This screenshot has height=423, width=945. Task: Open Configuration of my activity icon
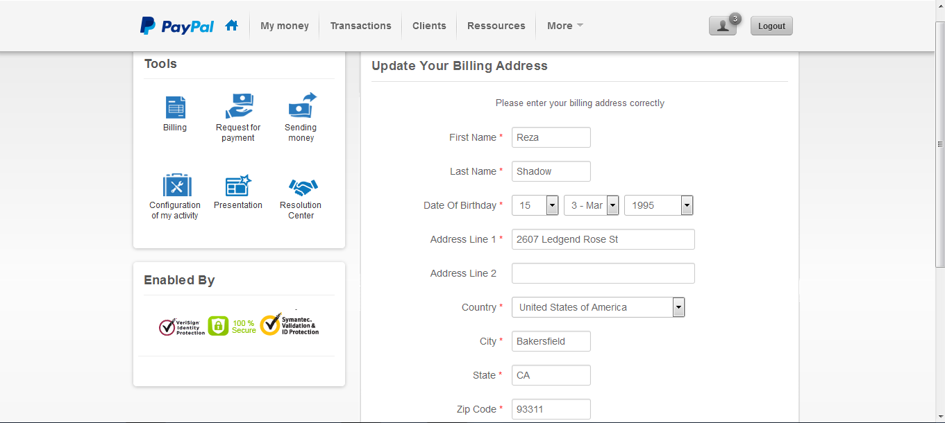point(177,185)
